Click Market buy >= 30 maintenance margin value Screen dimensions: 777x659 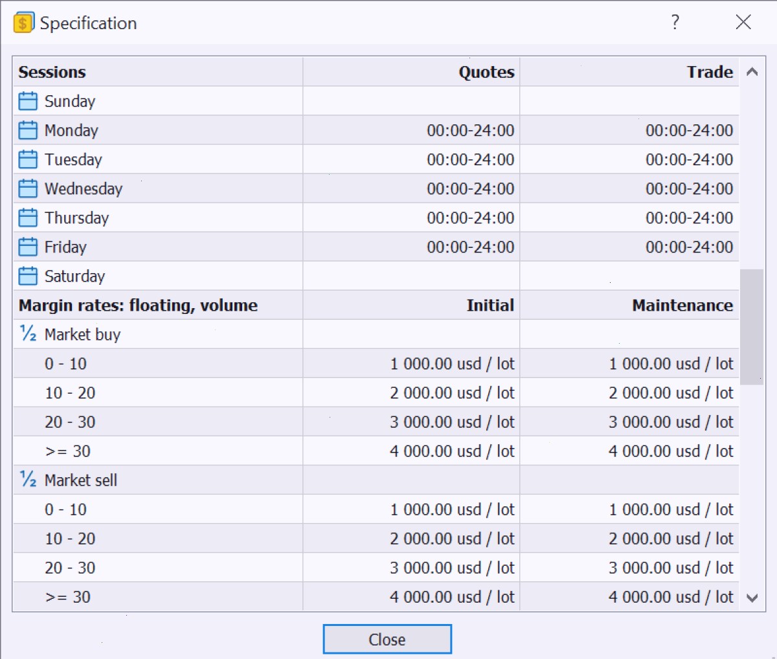coord(671,451)
